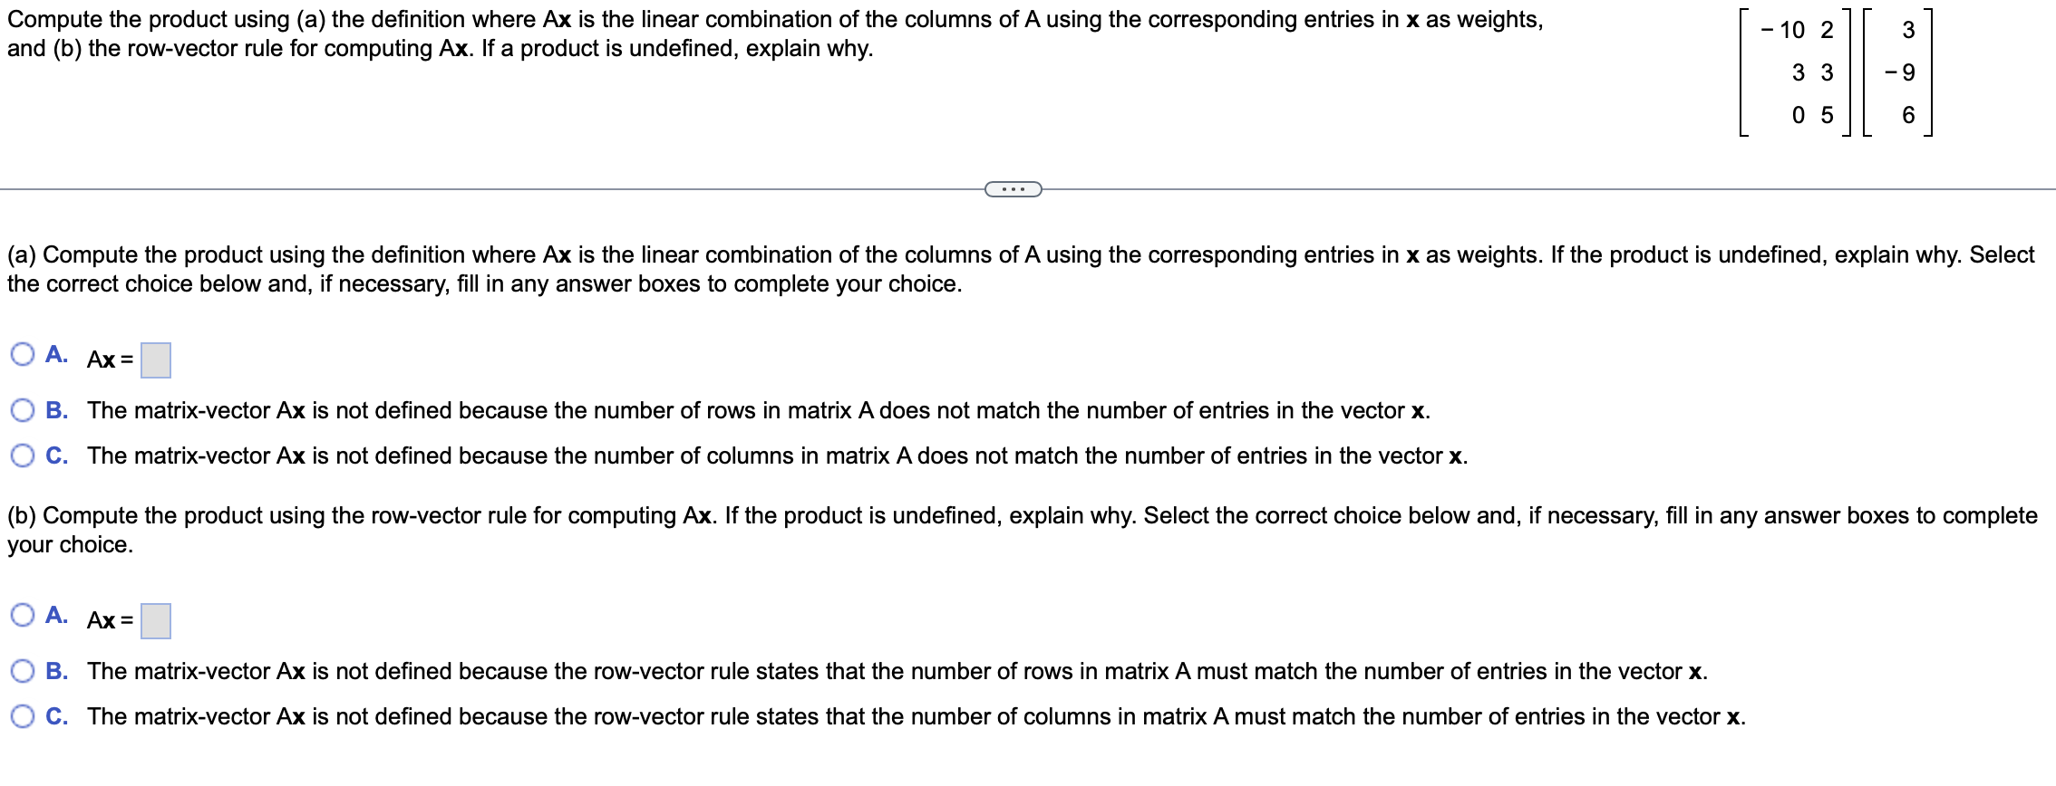Select radio button C in part (a)
The image size is (2056, 786).
[x=22, y=455]
